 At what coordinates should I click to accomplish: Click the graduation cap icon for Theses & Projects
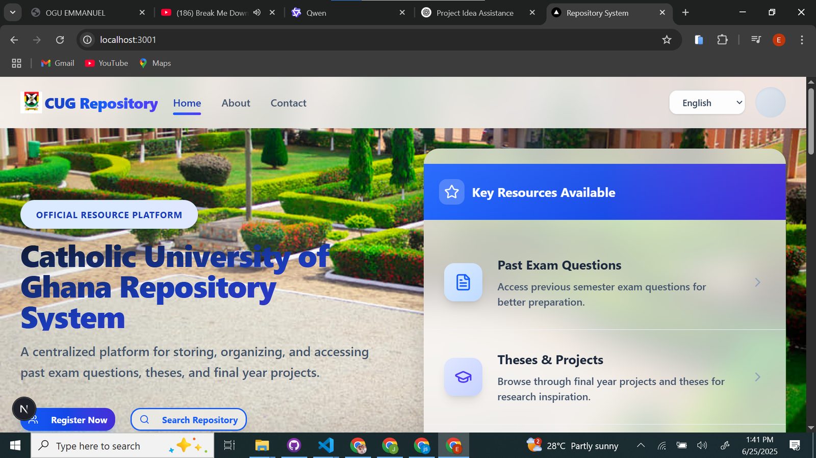coord(463,377)
